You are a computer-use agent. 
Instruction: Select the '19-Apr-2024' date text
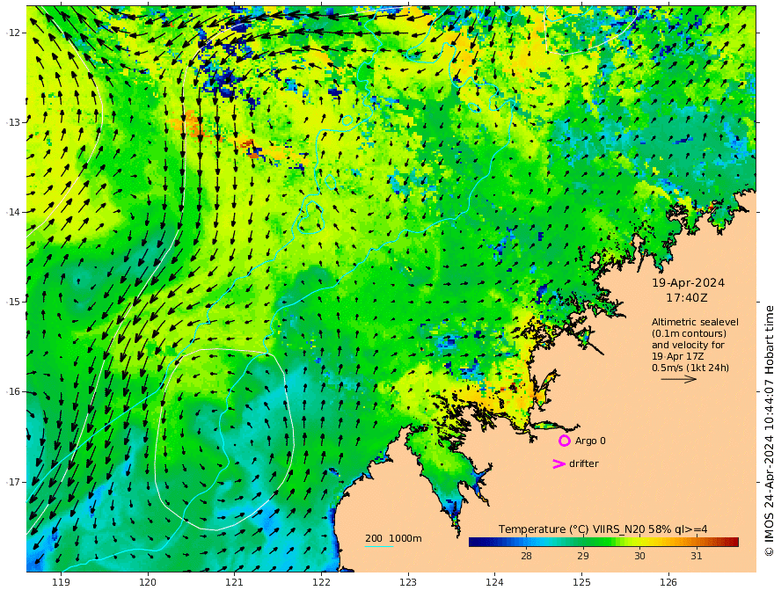pyautogui.click(x=688, y=282)
